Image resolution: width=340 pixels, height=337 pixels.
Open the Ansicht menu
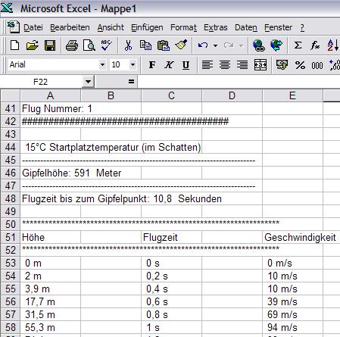[x=111, y=27]
